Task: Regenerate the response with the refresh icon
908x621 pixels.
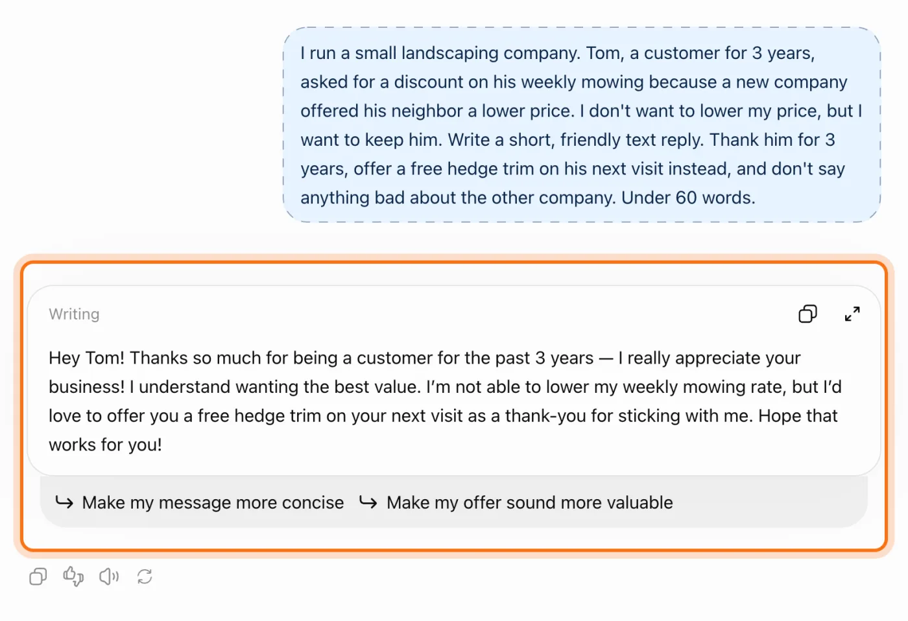Action: click(x=145, y=576)
